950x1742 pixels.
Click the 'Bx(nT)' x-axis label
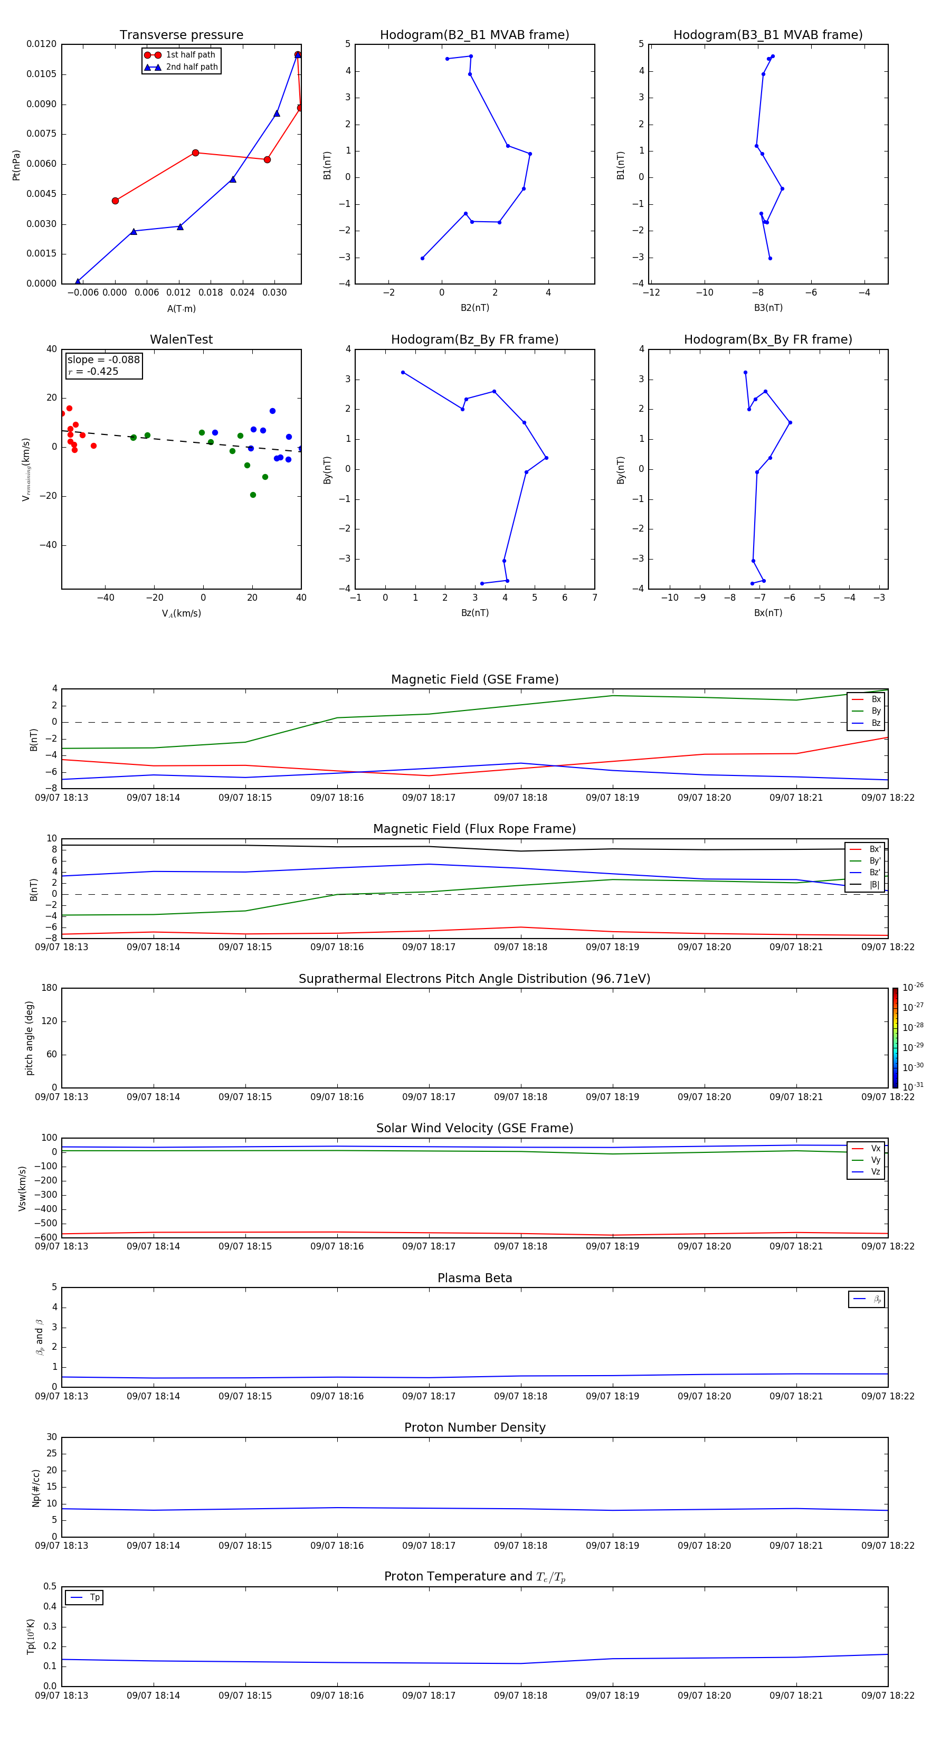pos(768,613)
